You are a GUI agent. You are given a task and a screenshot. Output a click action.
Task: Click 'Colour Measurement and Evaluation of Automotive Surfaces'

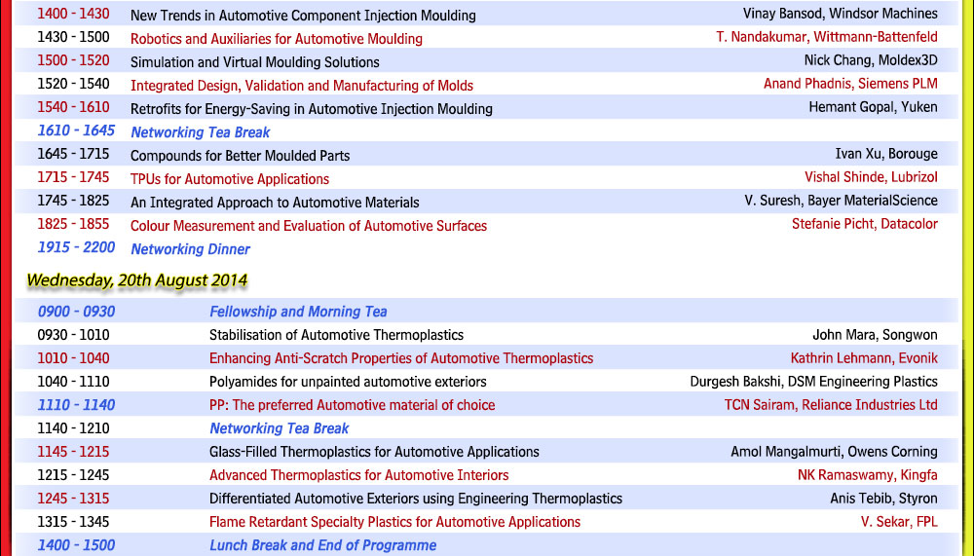(309, 226)
